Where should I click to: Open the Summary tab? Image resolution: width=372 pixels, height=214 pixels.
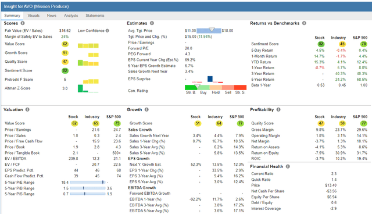coord(12,16)
